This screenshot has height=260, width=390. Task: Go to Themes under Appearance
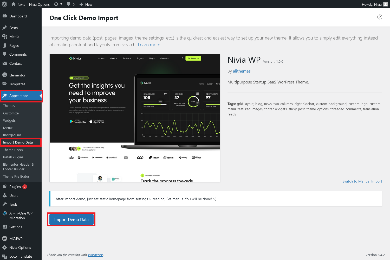tap(9, 106)
